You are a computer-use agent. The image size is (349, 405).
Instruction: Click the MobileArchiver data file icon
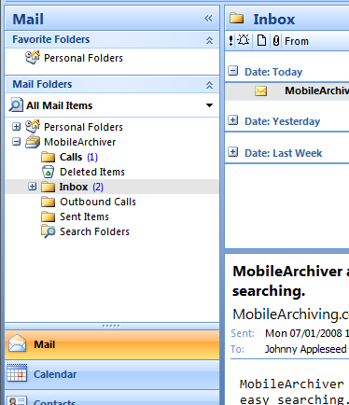click(x=33, y=142)
